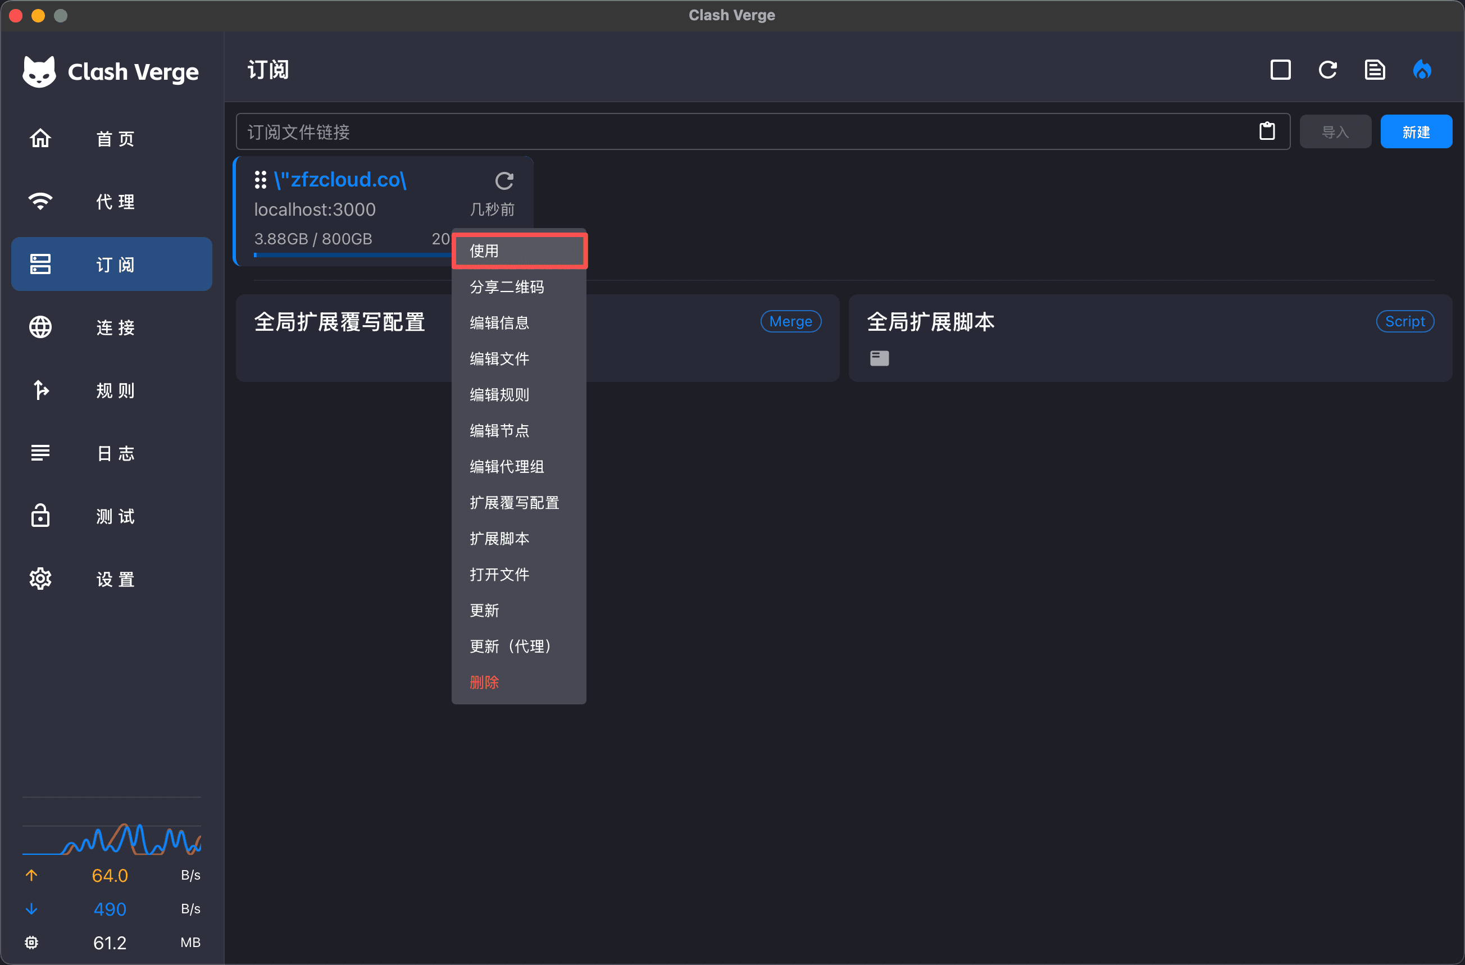Click the memory chip icon

31,942
